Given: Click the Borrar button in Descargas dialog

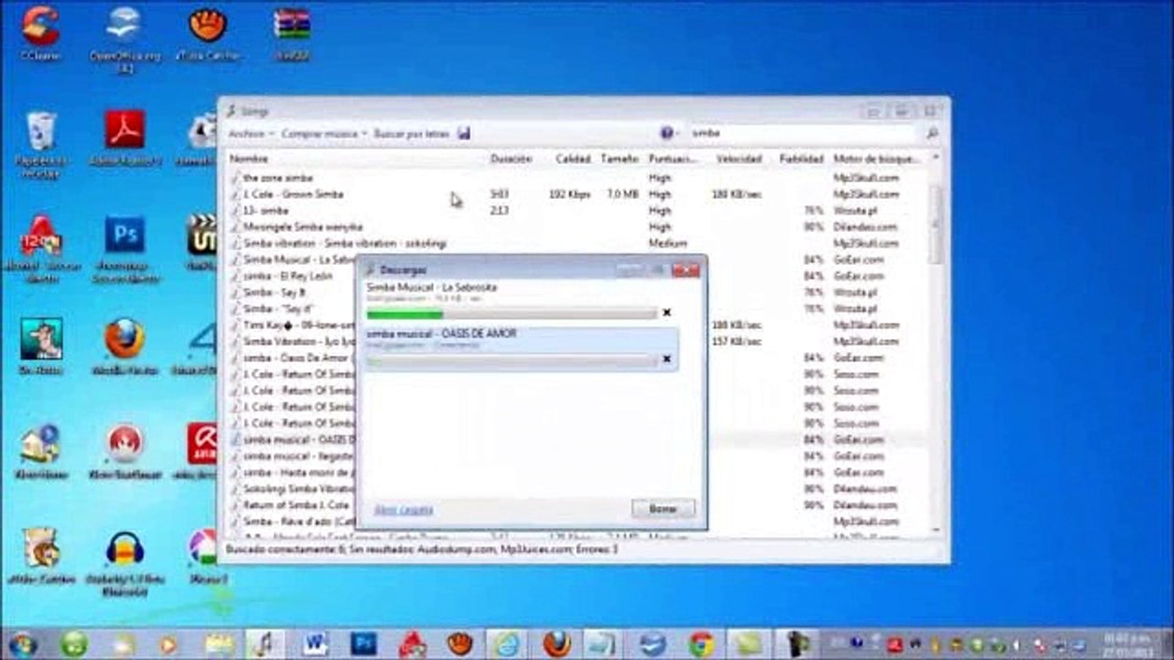Looking at the screenshot, I should point(663,509).
